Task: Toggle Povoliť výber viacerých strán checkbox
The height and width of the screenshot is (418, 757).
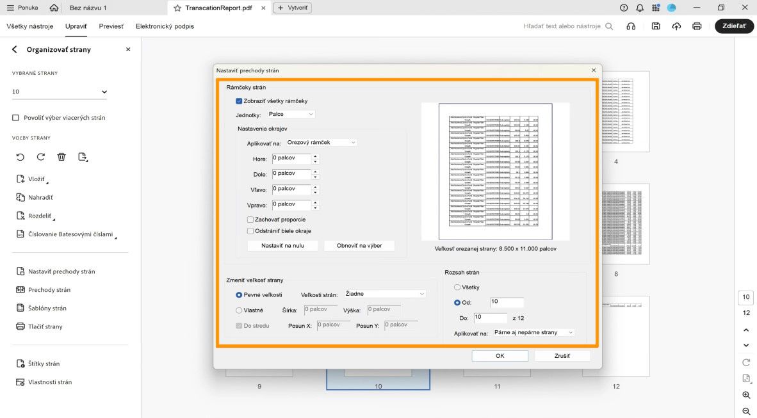Action: coord(15,118)
